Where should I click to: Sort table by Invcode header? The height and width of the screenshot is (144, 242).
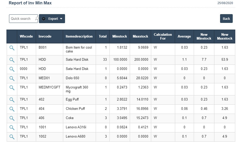pyautogui.click(x=45, y=37)
